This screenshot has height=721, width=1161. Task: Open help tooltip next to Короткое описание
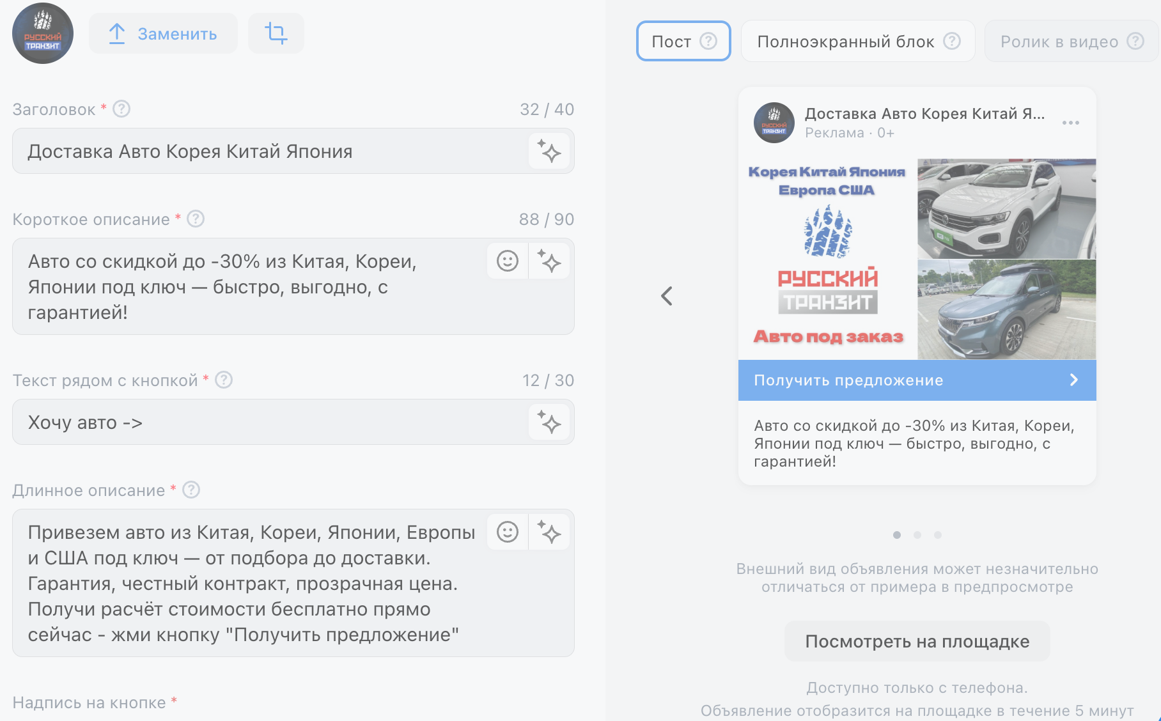pyautogui.click(x=196, y=219)
